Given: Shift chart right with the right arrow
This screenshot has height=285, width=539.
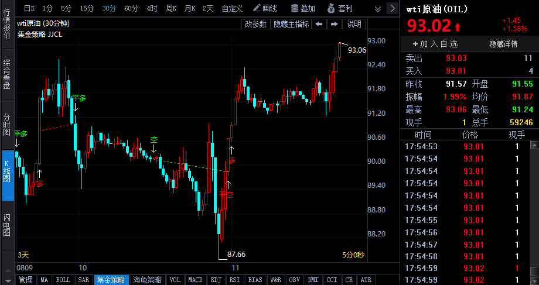Looking at the screenshot, I should [x=334, y=23].
